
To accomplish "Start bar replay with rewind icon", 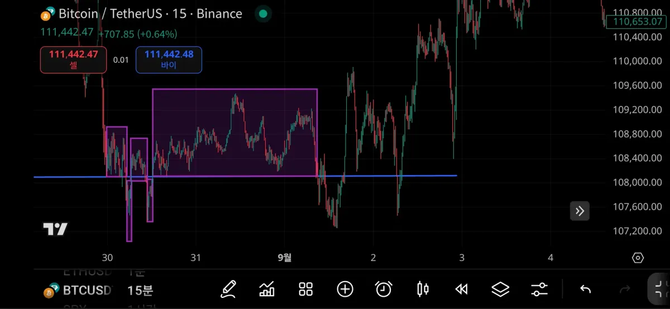I will tap(461, 289).
